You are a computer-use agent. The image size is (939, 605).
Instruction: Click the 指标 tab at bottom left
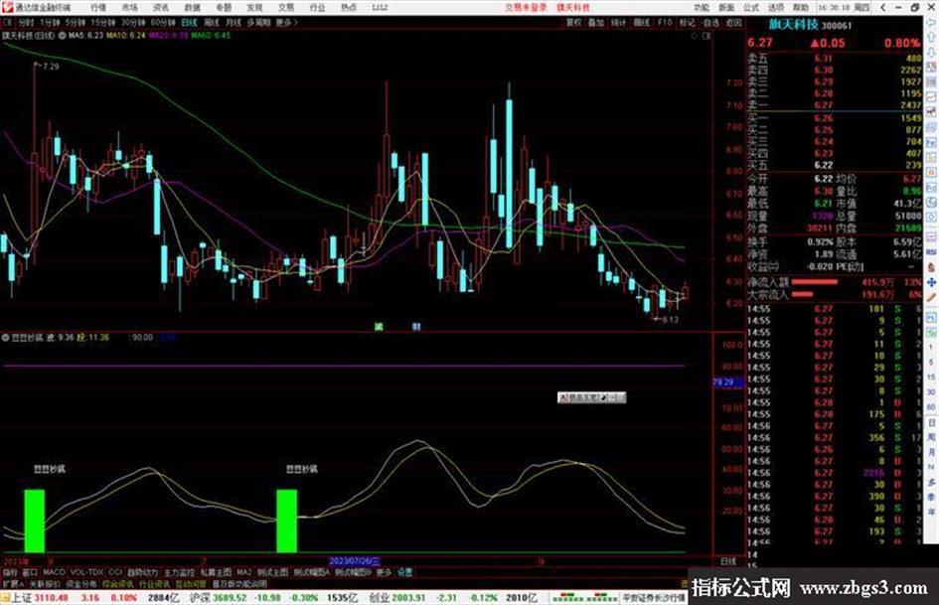pyautogui.click(x=10, y=572)
